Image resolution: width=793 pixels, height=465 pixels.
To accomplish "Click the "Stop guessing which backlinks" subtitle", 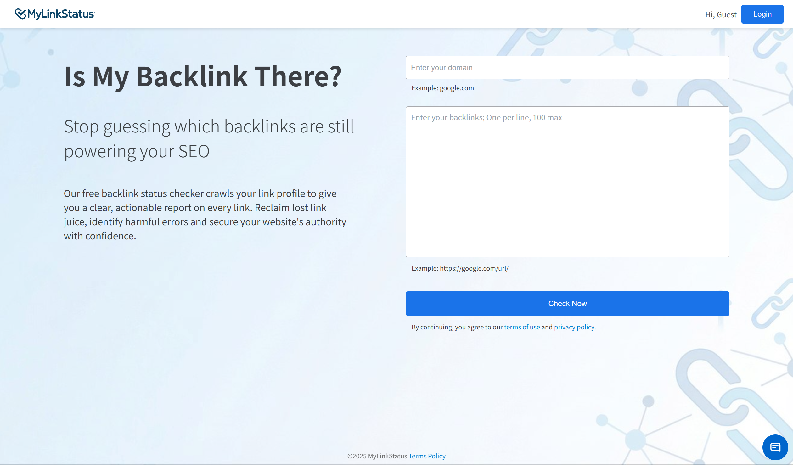I will tap(209, 138).
